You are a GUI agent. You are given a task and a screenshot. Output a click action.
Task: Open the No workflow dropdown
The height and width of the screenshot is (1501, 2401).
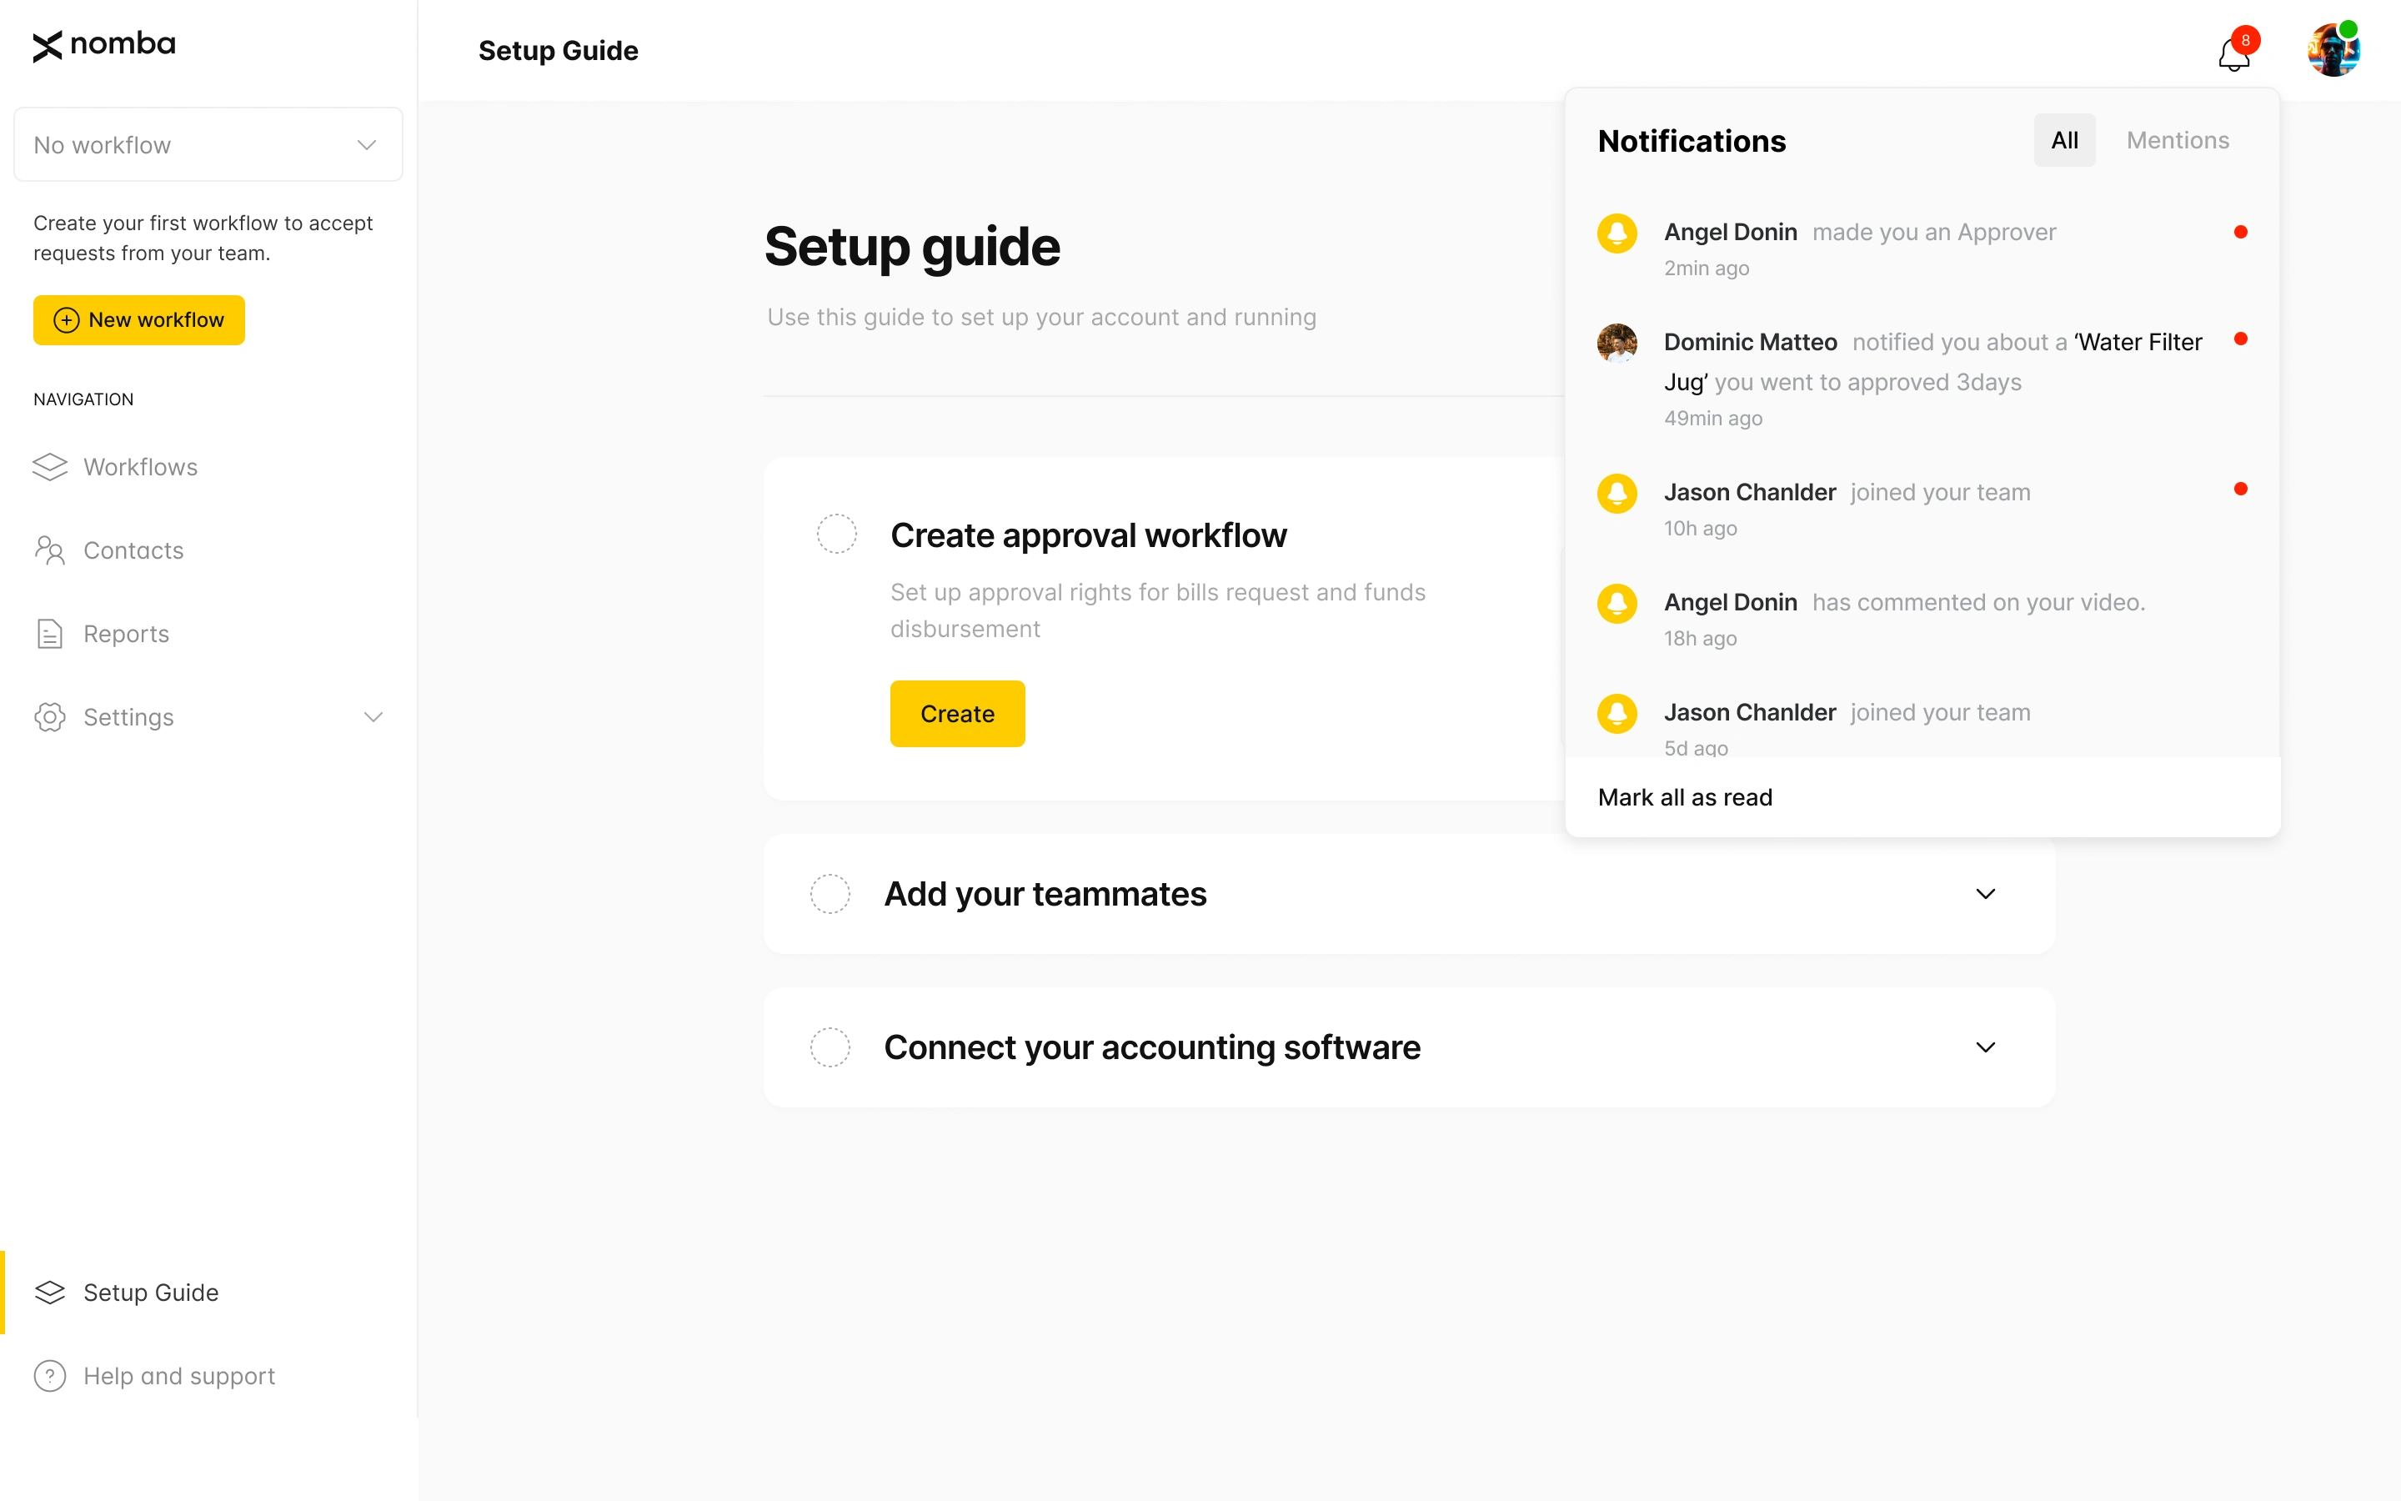tap(208, 144)
